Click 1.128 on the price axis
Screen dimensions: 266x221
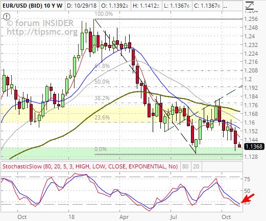251,157
